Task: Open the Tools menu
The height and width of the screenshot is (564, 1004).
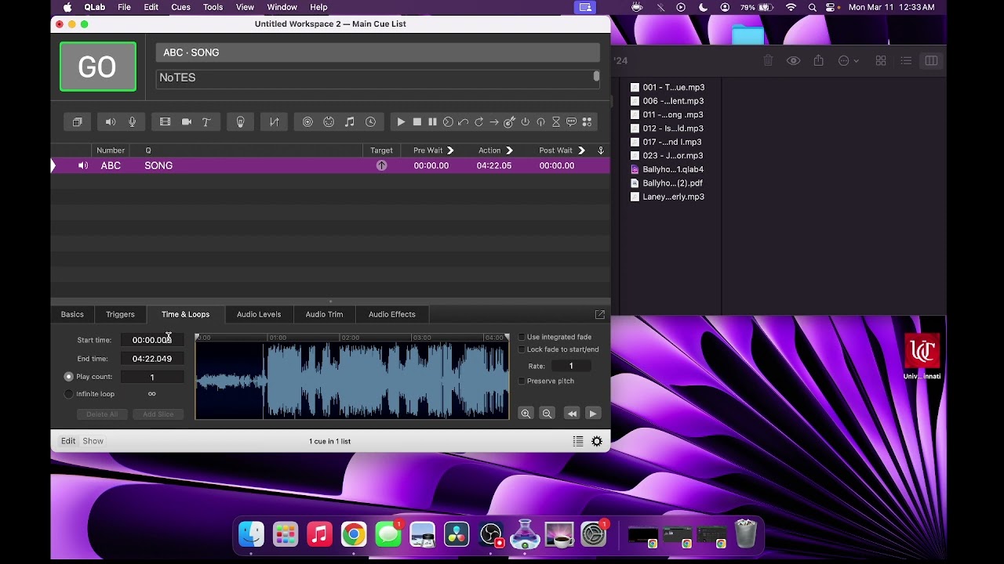Action: point(213,7)
